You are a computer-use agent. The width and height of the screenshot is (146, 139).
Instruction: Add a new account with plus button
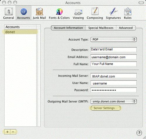pyautogui.click(x=7, y=132)
